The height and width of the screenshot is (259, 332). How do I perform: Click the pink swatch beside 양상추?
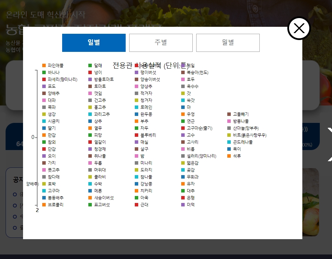tap(137, 86)
